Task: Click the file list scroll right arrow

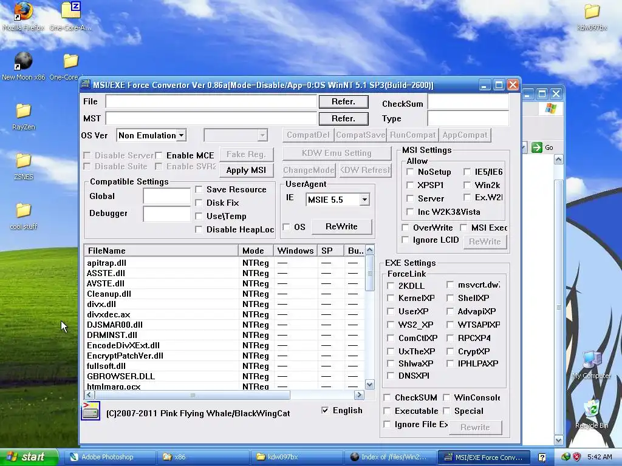Action: click(359, 394)
